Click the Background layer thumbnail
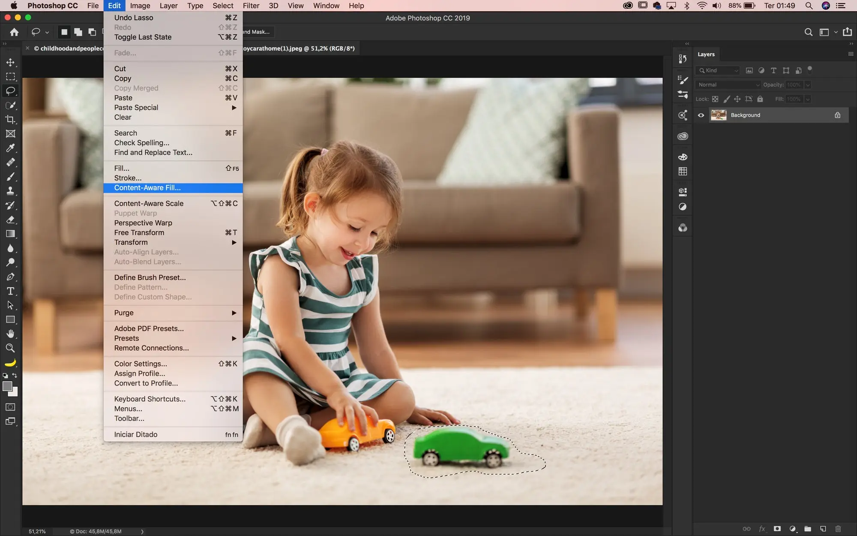 719,115
